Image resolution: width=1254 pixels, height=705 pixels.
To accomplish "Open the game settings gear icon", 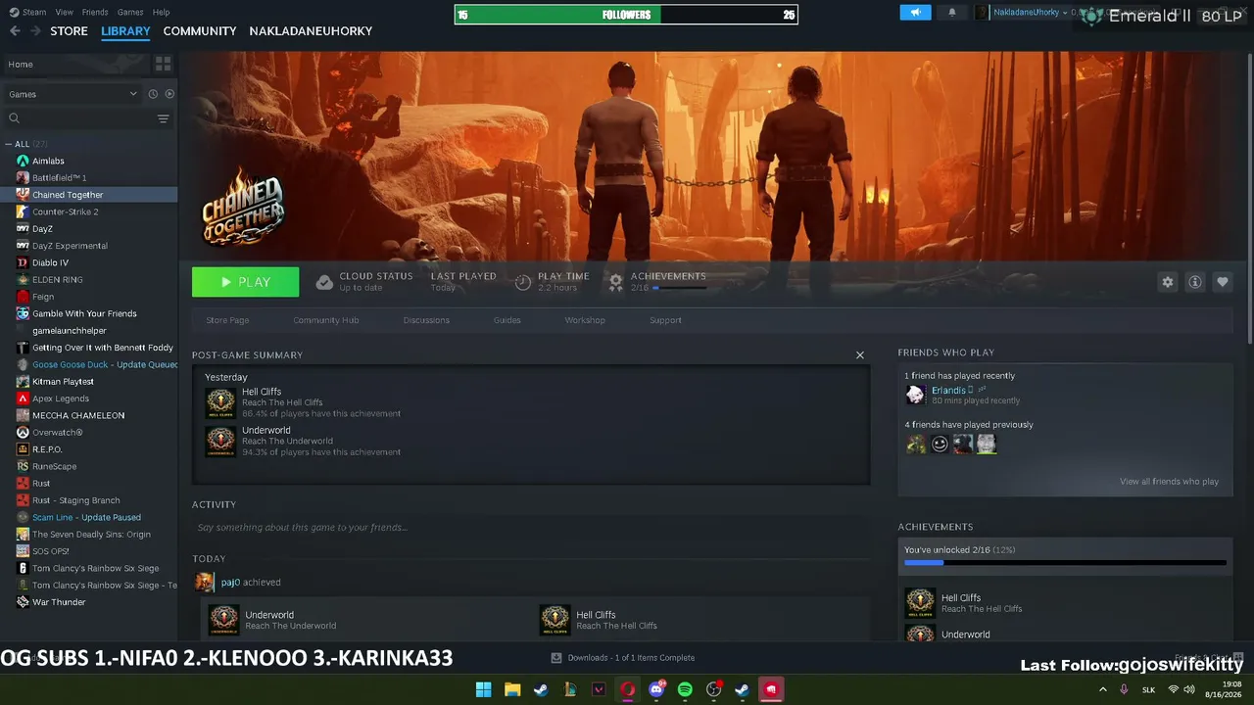I will tap(1167, 282).
